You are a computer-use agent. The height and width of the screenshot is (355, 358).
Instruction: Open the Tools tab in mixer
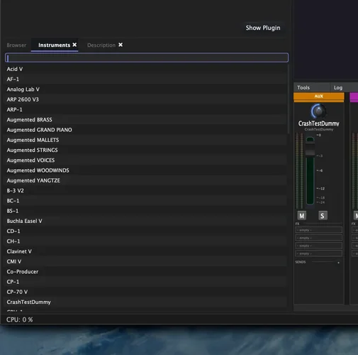pyautogui.click(x=303, y=88)
